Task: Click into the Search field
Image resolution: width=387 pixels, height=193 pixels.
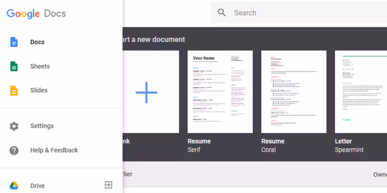Action: click(x=299, y=13)
